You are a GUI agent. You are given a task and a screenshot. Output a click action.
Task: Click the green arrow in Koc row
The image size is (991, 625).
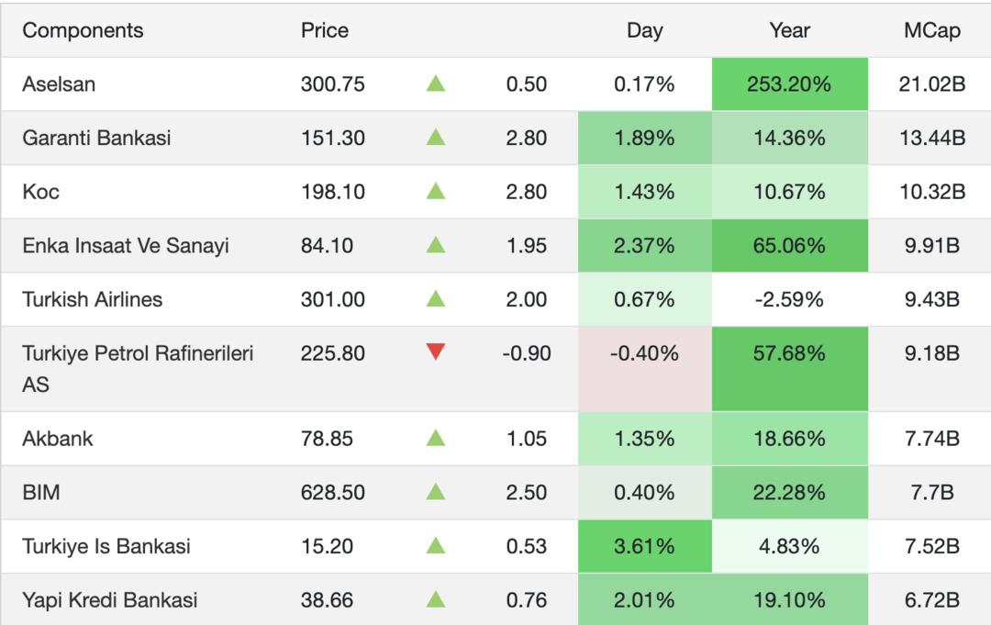[x=435, y=192]
